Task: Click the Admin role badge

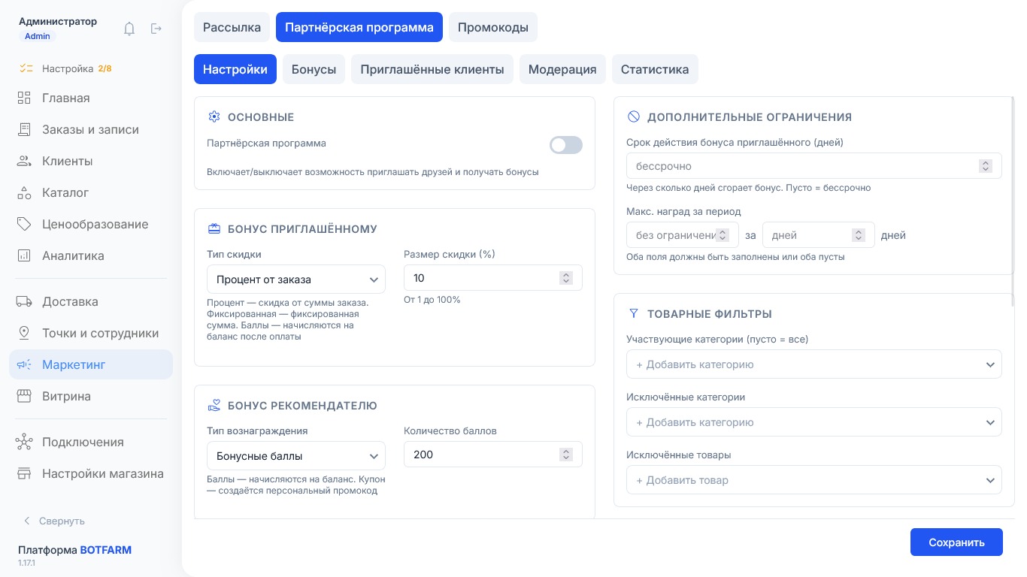Action: click(x=38, y=36)
